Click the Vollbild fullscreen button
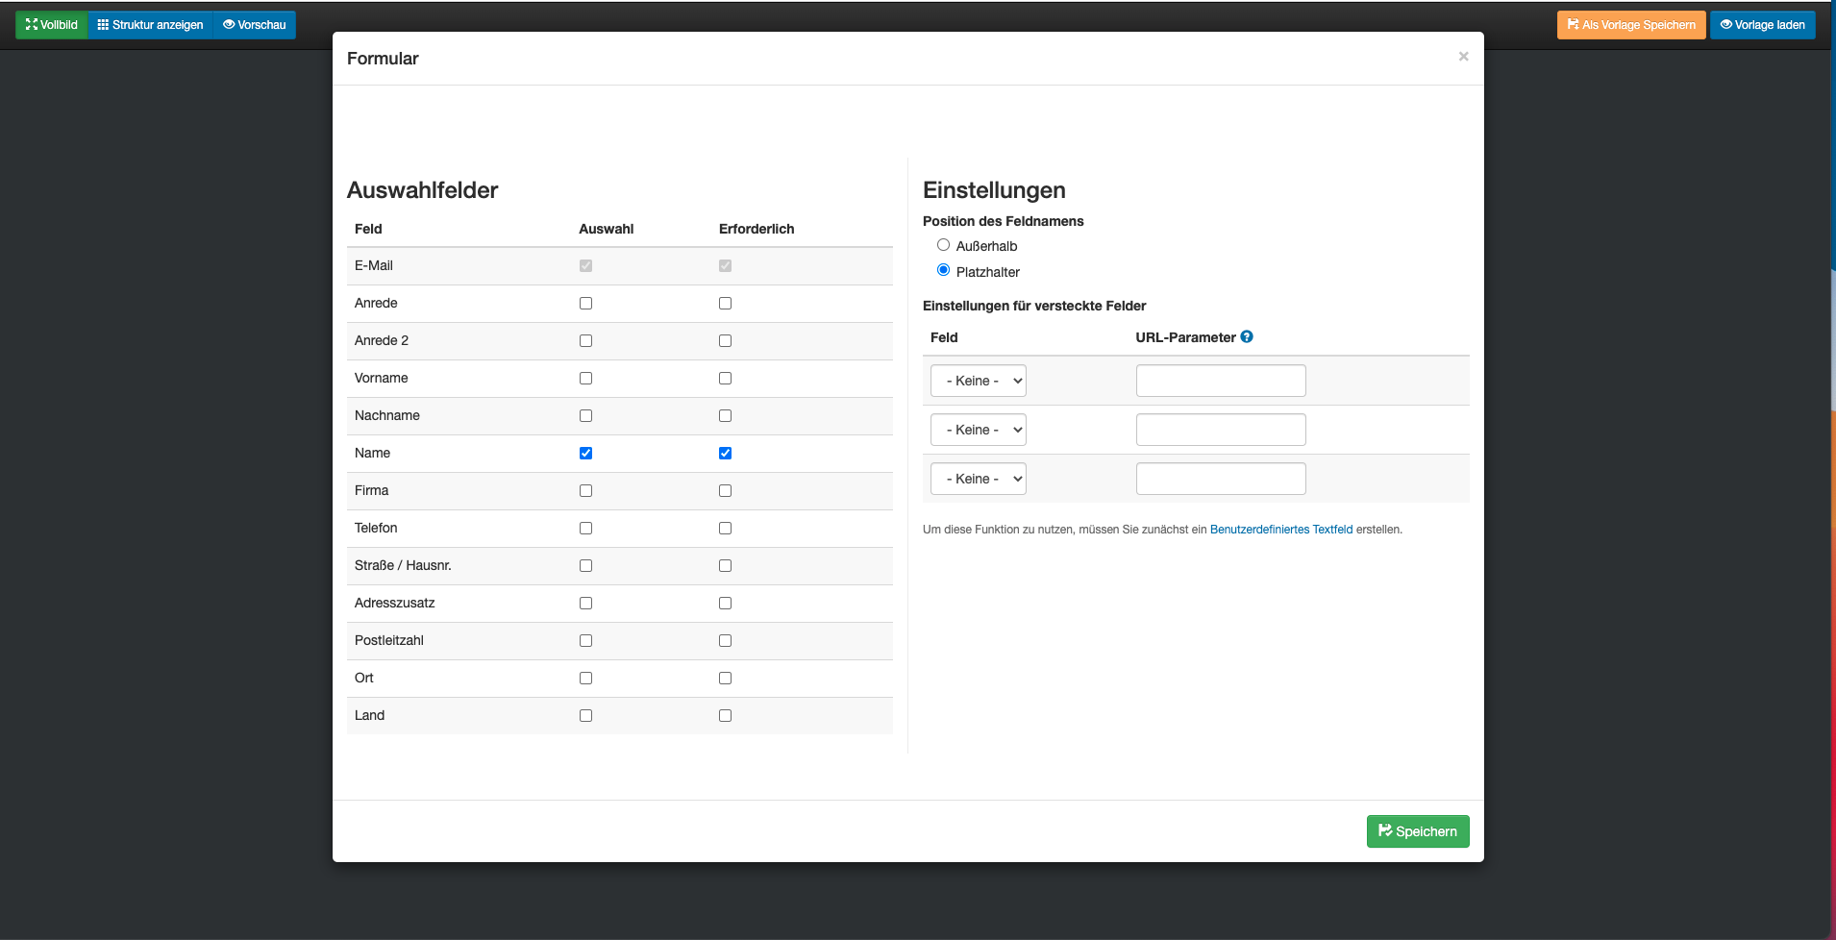The width and height of the screenshot is (1836, 940). coord(52,25)
